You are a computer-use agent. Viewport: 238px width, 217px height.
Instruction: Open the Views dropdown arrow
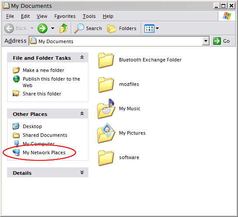pyautogui.click(x=157, y=28)
